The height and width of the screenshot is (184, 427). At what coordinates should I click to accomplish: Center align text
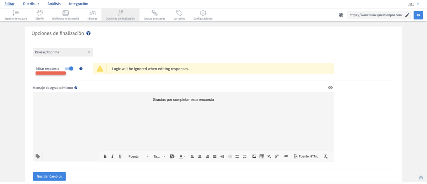(200, 156)
